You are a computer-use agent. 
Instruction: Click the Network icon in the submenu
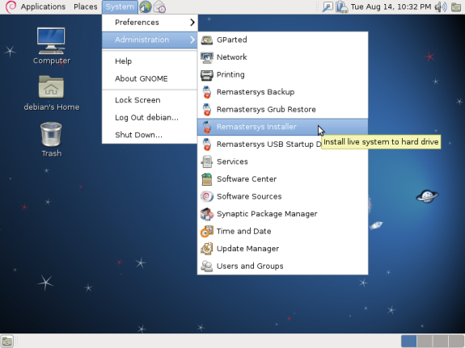(207, 57)
